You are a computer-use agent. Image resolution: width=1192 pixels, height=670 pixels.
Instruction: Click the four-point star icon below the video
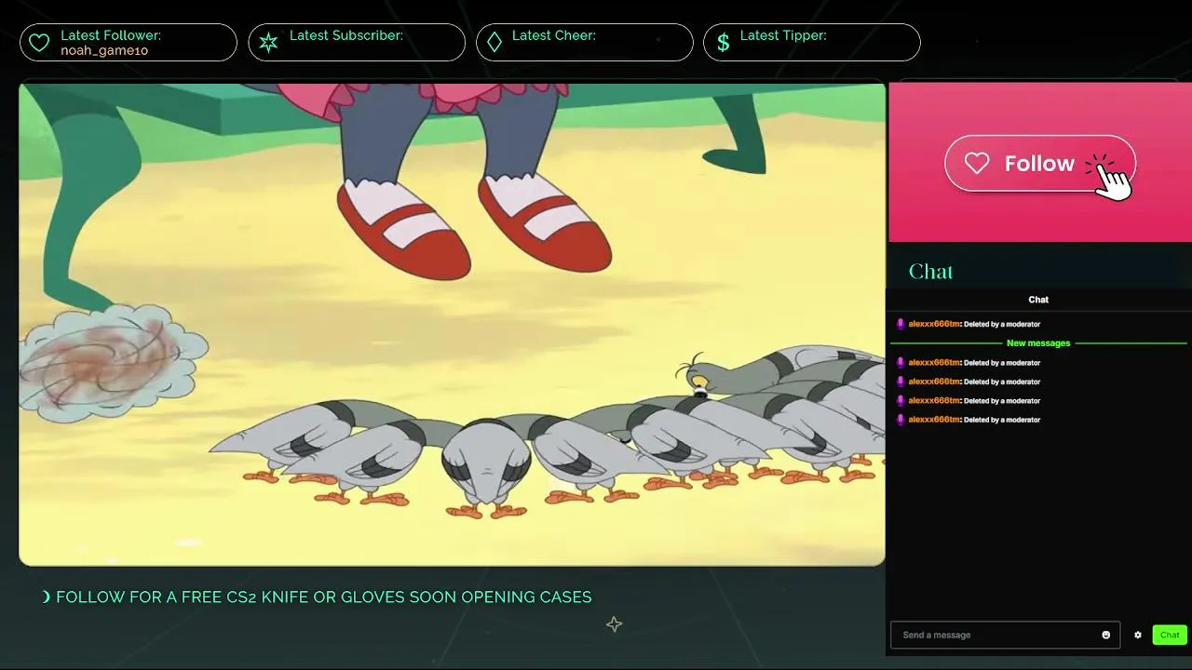click(614, 624)
